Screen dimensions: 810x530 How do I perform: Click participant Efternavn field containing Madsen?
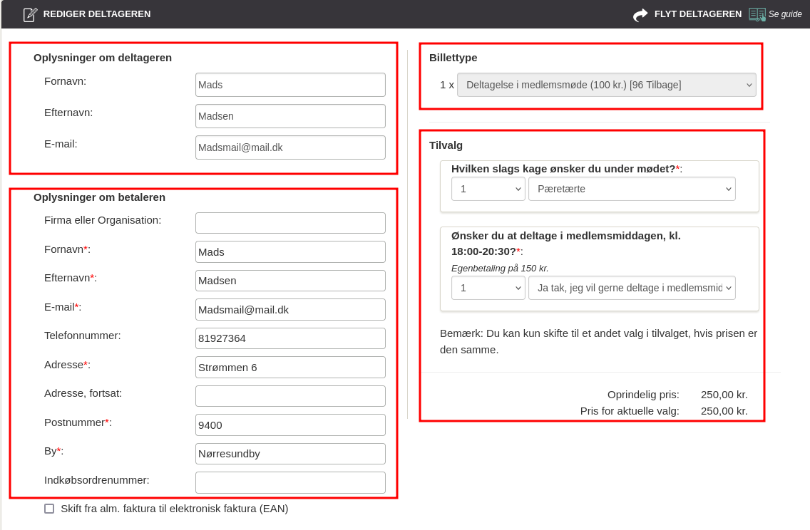290,116
